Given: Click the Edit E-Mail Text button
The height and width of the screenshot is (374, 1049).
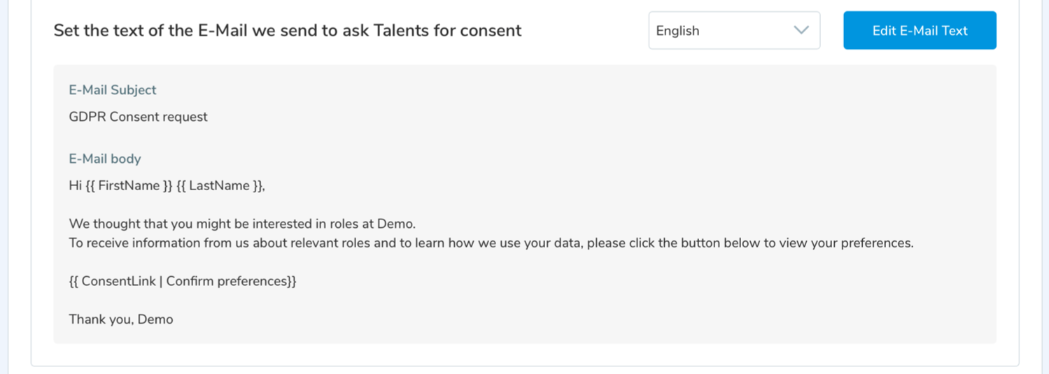Looking at the screenshot, I should tap(919, 31).
